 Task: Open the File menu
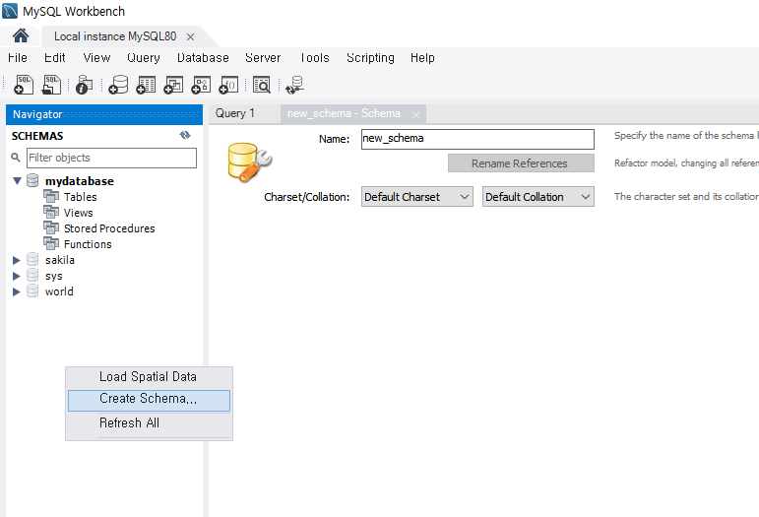[x=18, y=57]
